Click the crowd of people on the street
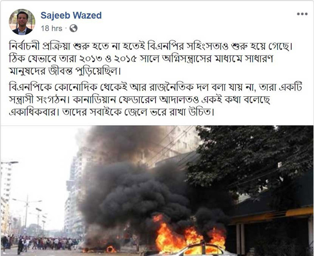 point(40,243)
